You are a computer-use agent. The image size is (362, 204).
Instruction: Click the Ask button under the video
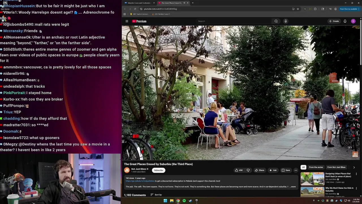[x=273, y=170]
